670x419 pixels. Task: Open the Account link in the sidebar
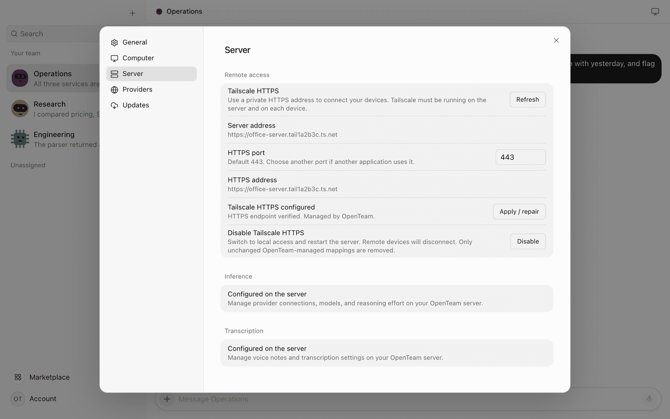[43, 399]
